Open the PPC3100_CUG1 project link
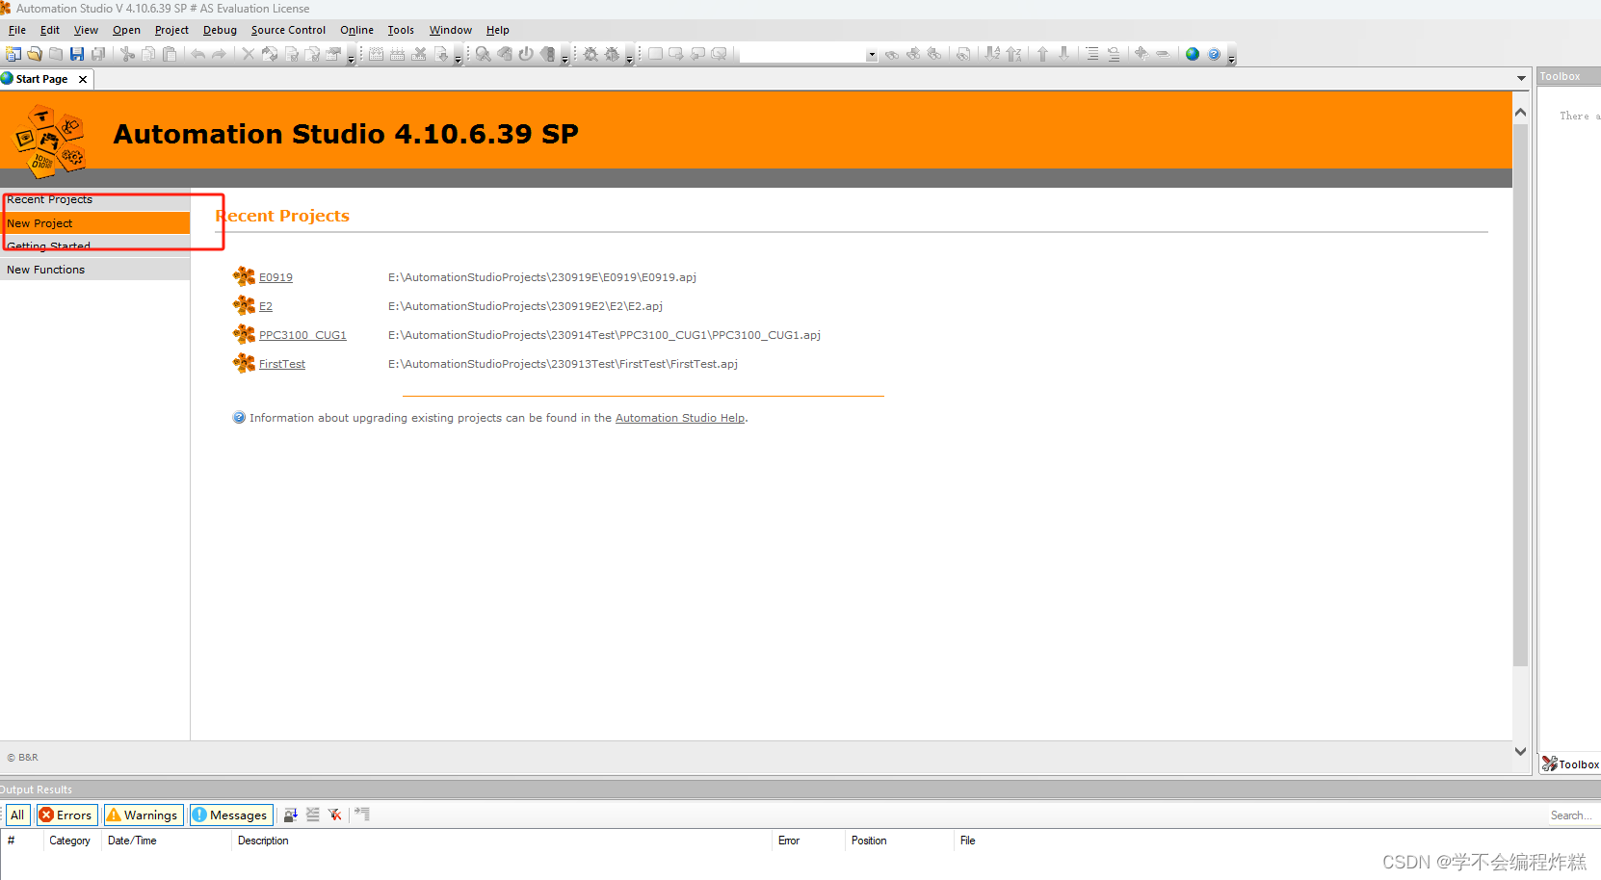 pyautogui.click(x=302, y=335)
